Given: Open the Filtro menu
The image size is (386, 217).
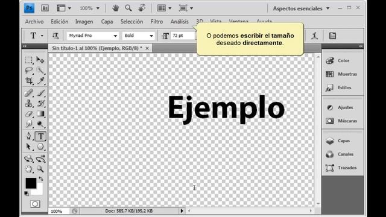Looking at the screenshot, I should [157, 22].
